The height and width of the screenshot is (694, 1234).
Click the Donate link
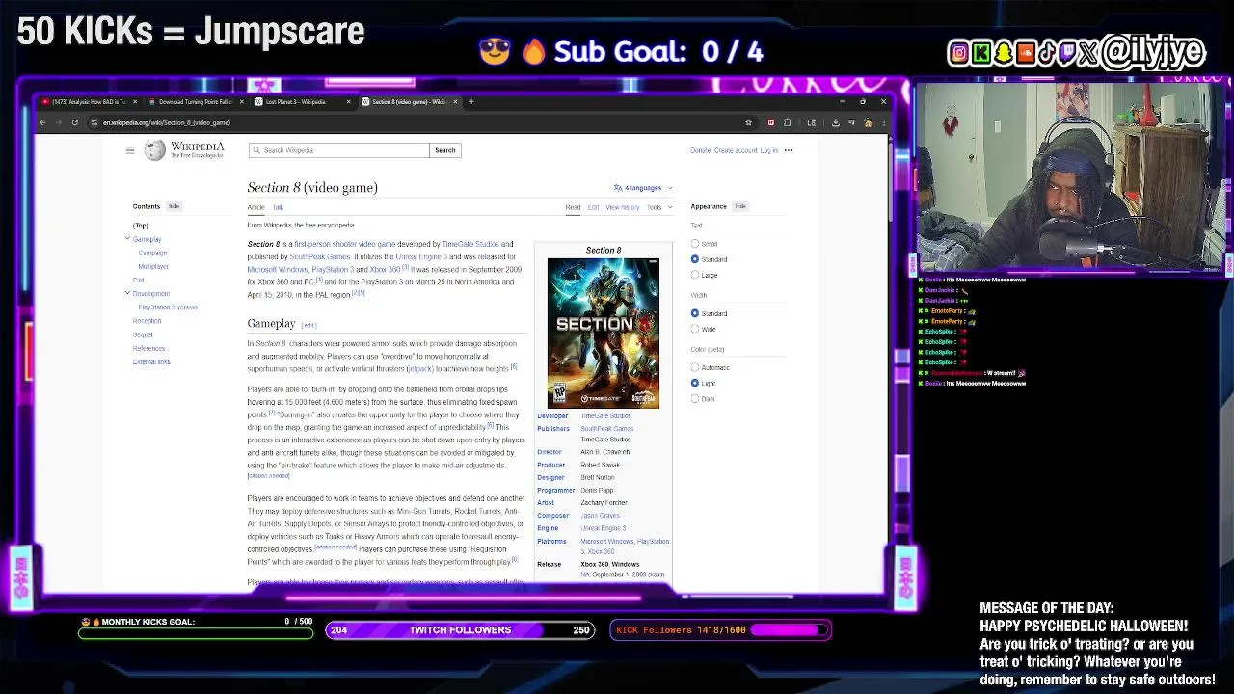(x=700, y=150)
